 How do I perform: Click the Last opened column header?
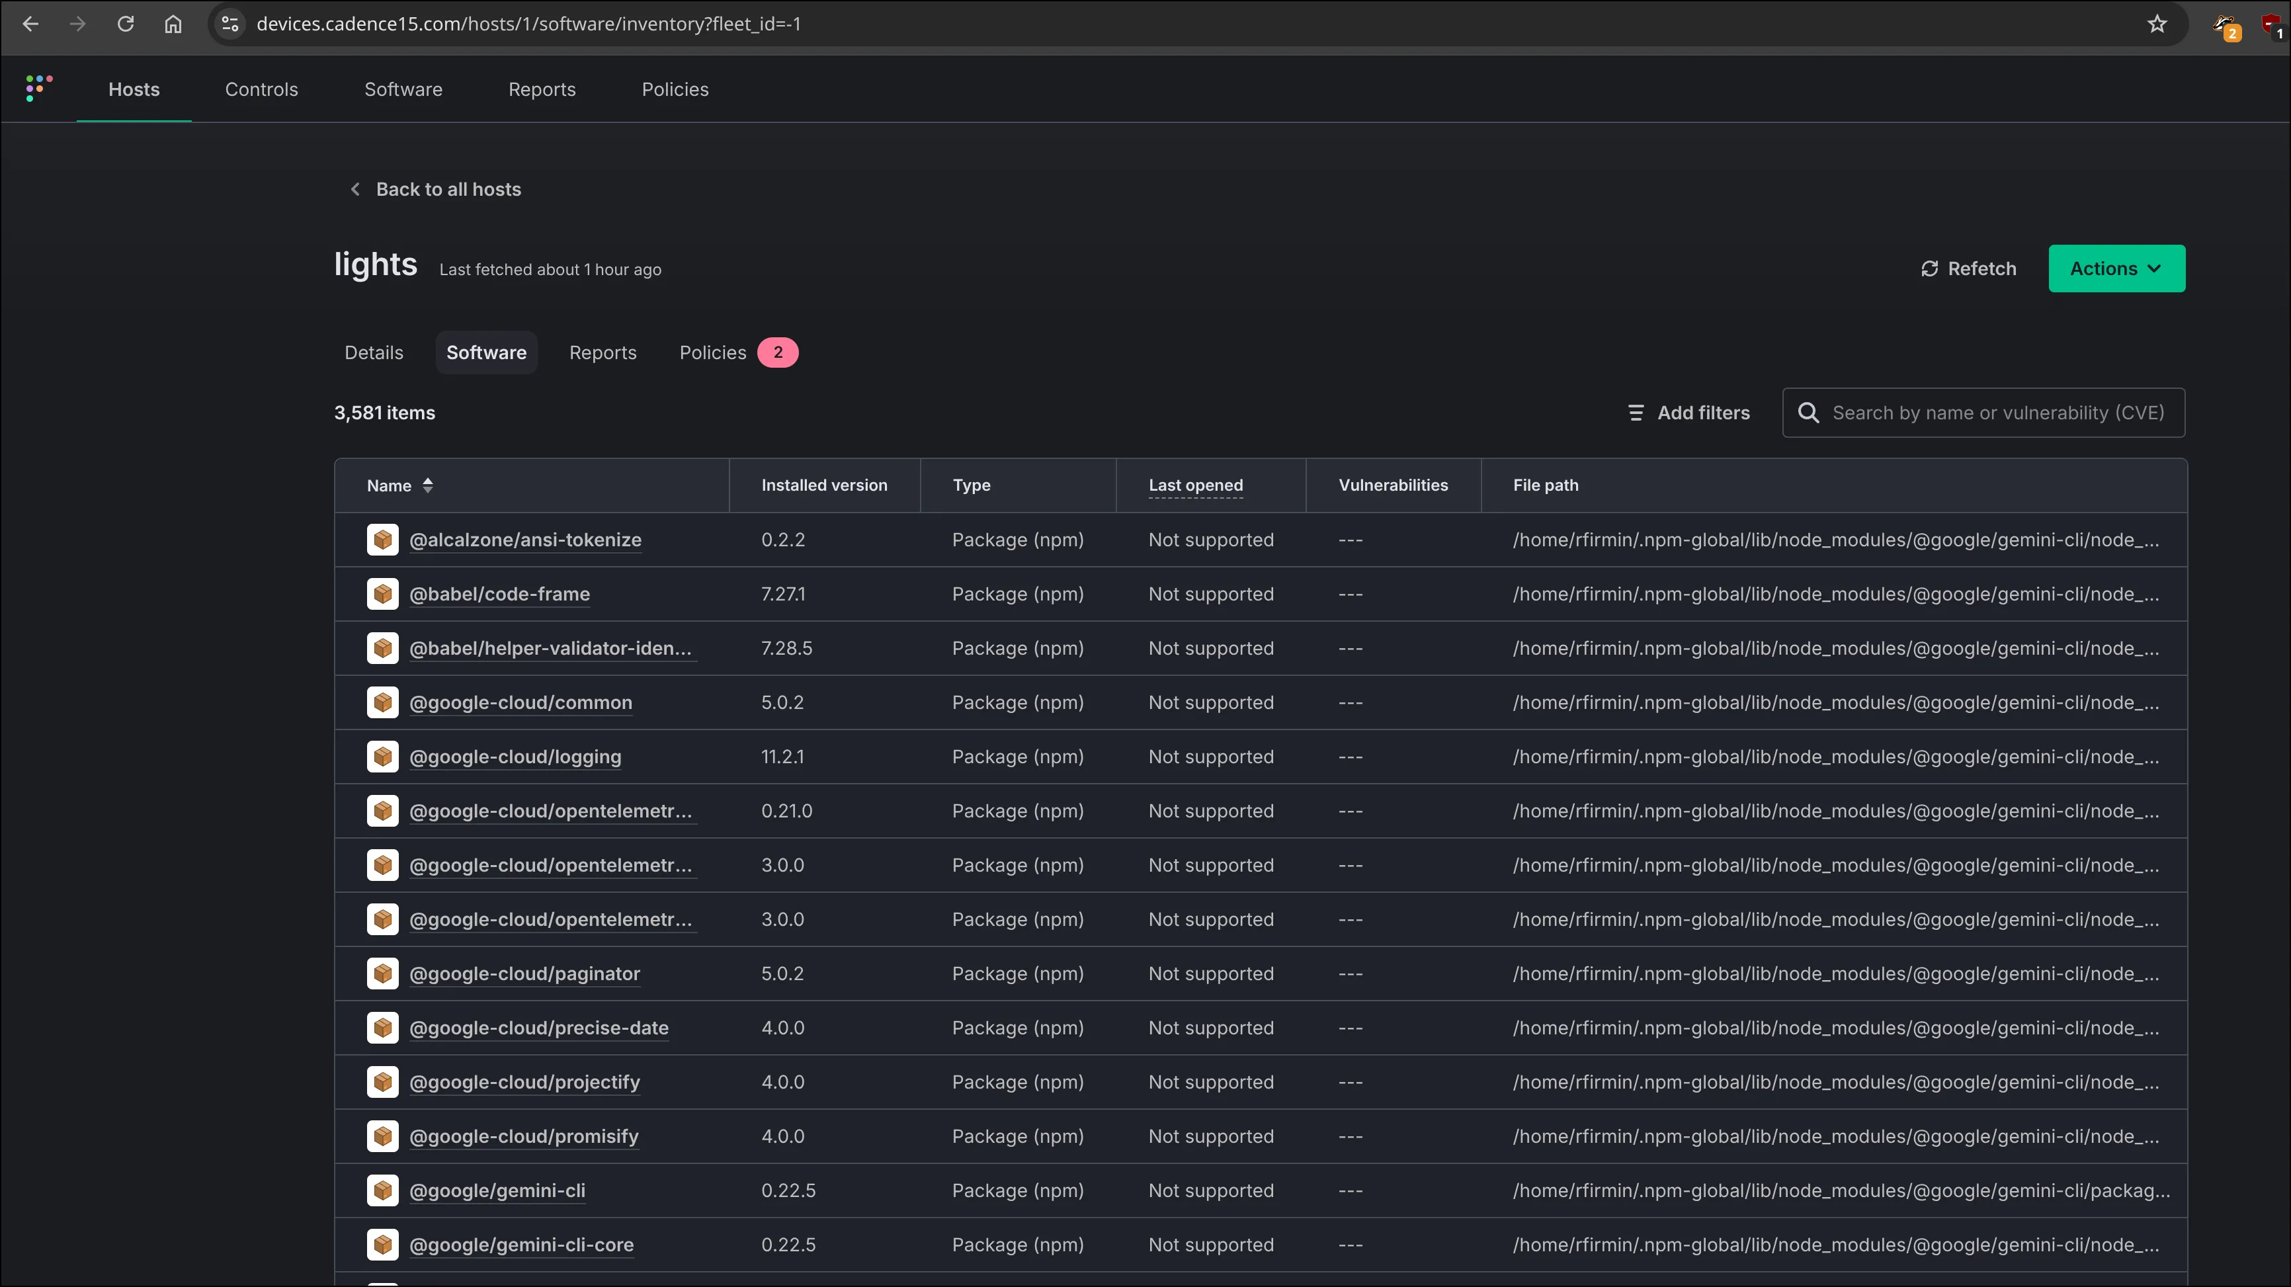pos(1196,485)
